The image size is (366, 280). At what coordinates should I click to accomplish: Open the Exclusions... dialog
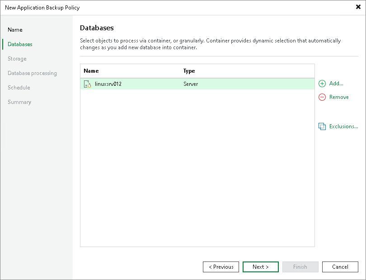tap(342, 126)
